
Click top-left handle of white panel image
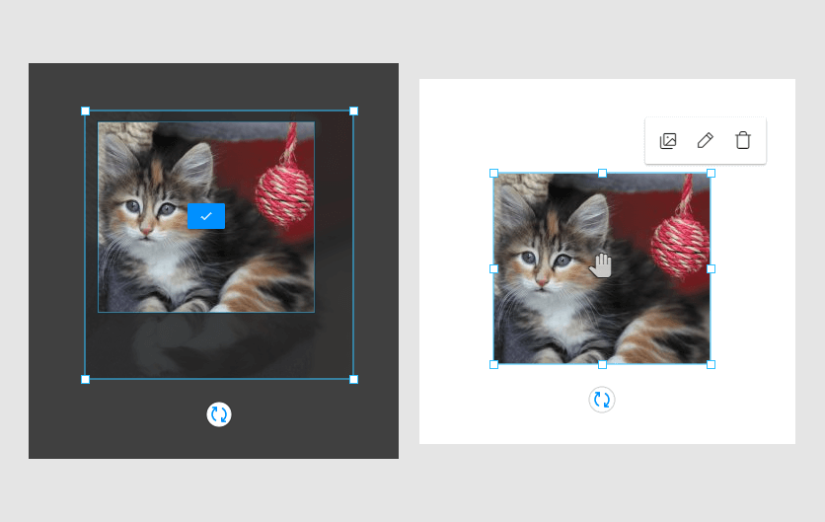(493, 173)
